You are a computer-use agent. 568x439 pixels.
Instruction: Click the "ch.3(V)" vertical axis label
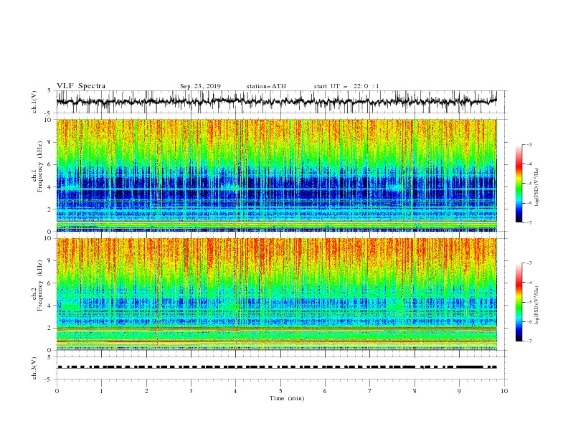(x=34, y=368)
